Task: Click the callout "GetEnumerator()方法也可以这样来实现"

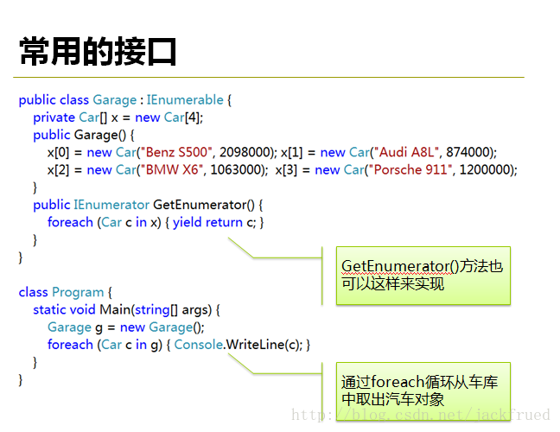Action: [x=423, y=276]
